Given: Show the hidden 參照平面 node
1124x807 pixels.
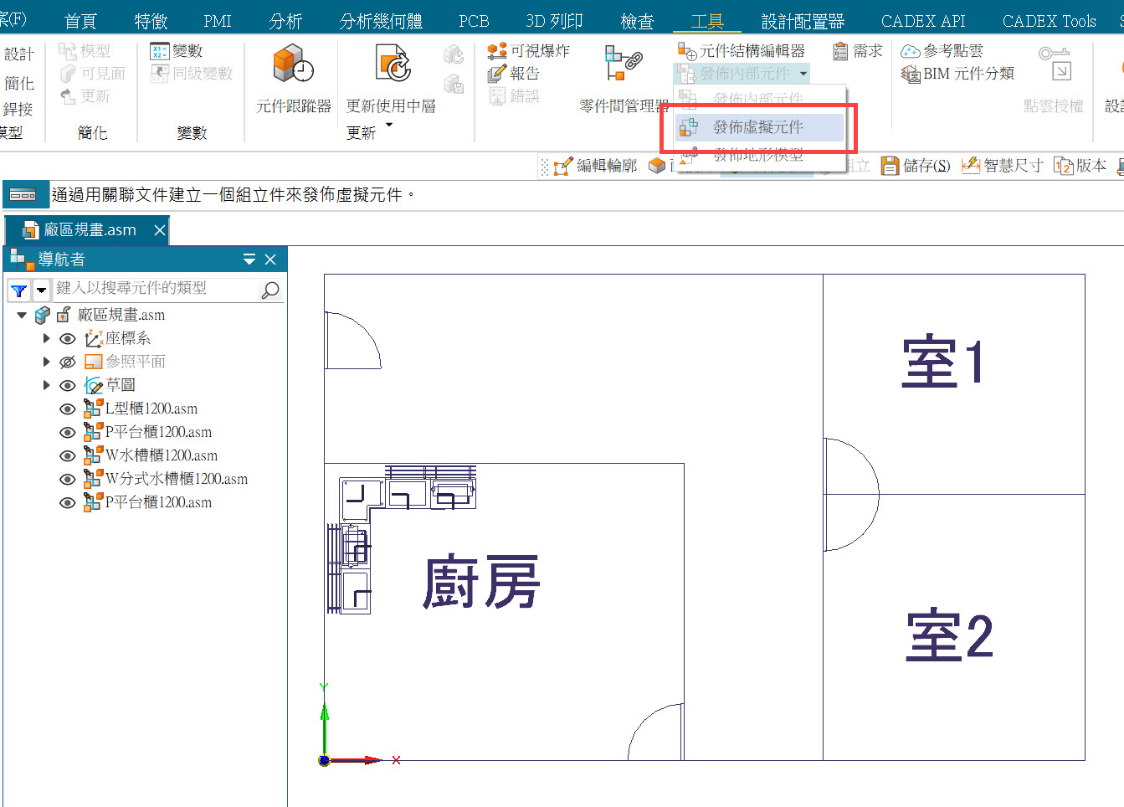Looking at the screenshot, I should (x=68, y=362).
